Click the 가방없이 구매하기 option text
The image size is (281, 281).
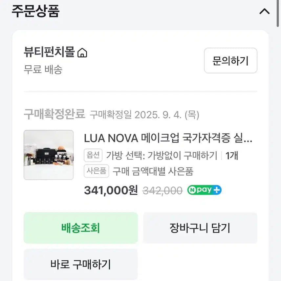point(162,155)
